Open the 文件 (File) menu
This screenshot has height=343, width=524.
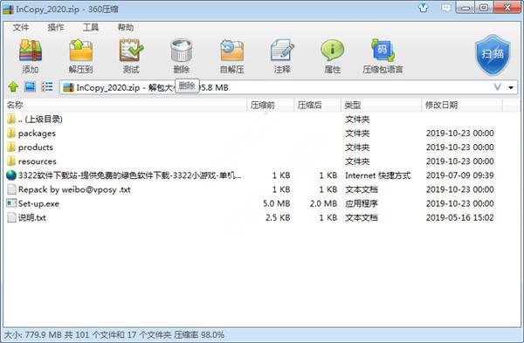click(x=21, y=27)
